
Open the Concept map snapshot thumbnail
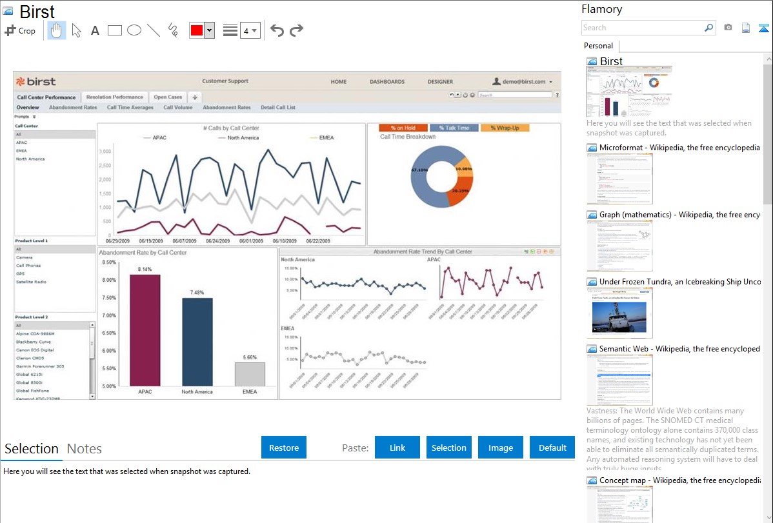619,504
